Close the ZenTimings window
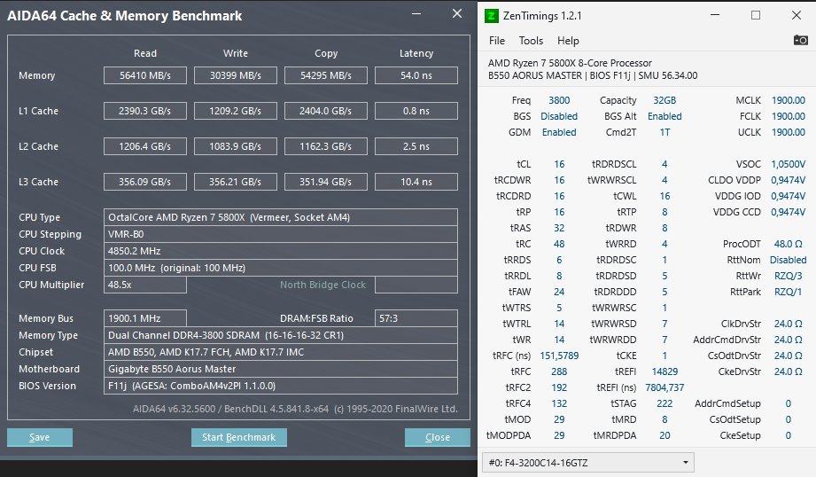This screenshot has width=816, height=477. tap(797, 15)
